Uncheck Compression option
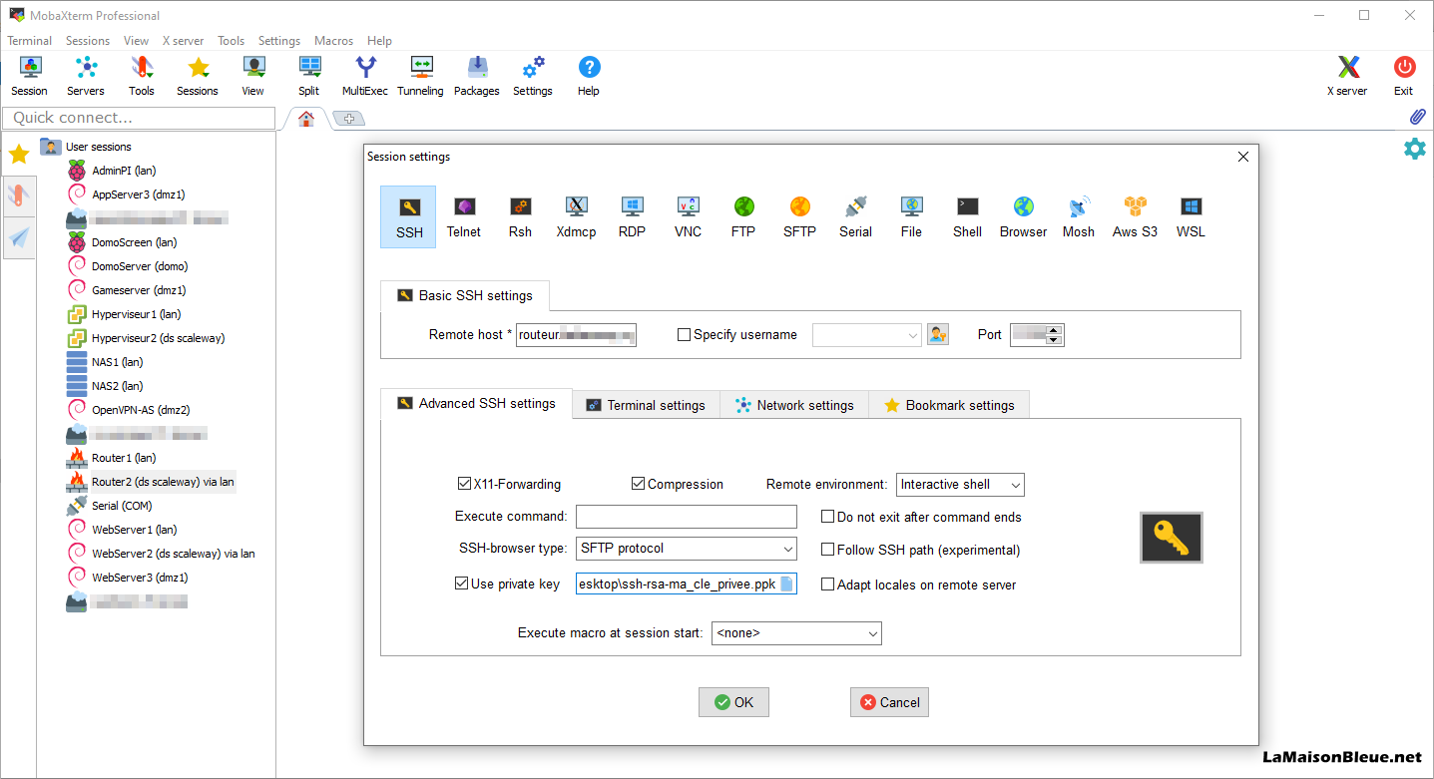This screenshot has width=1434, height=779. [x=639, y=484]
